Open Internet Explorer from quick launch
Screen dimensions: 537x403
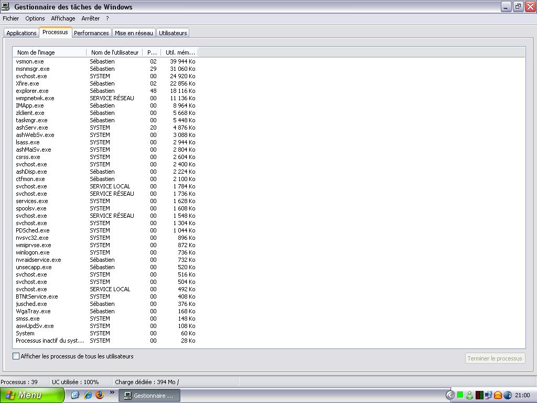(88, 395)
